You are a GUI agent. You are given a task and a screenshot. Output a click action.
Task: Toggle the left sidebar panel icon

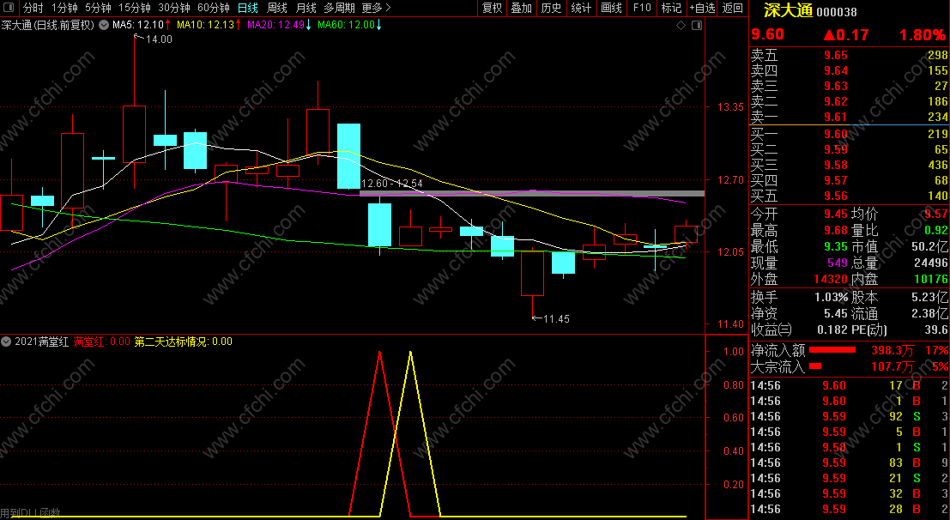coord(9,8)
